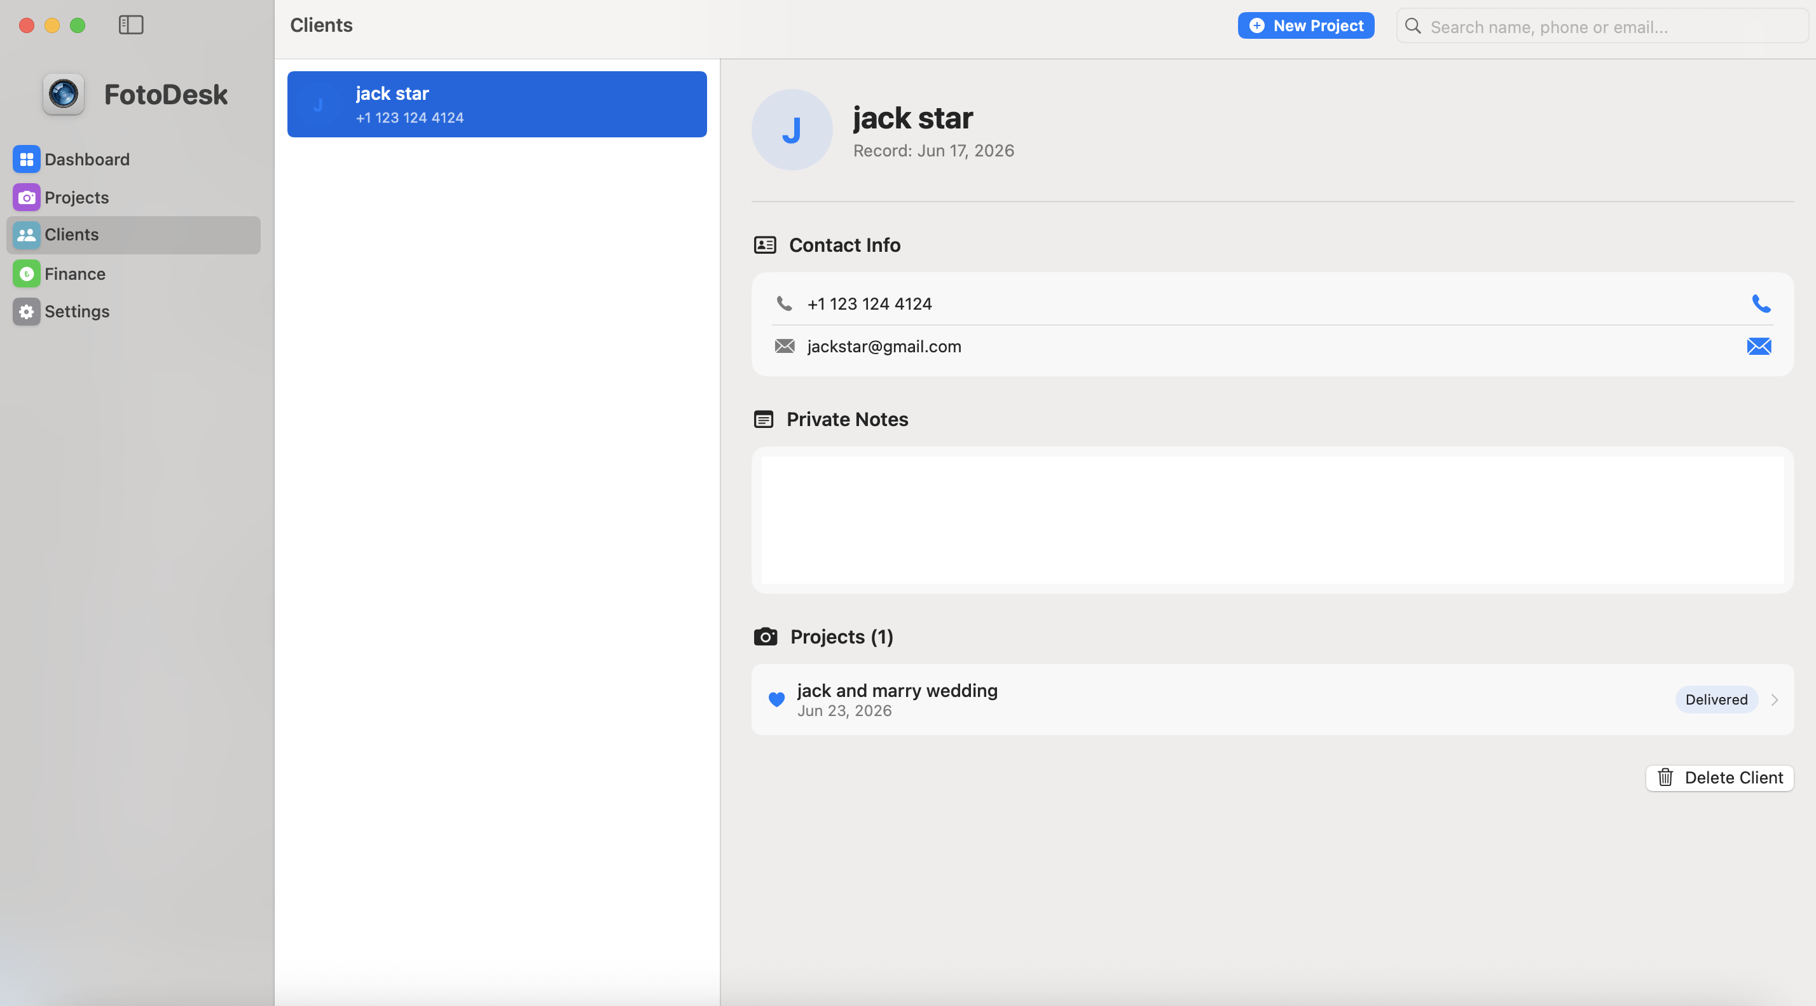Screen dimensions: 1816x1006
Task: Click the jack star header name
Action: point(913,118)
